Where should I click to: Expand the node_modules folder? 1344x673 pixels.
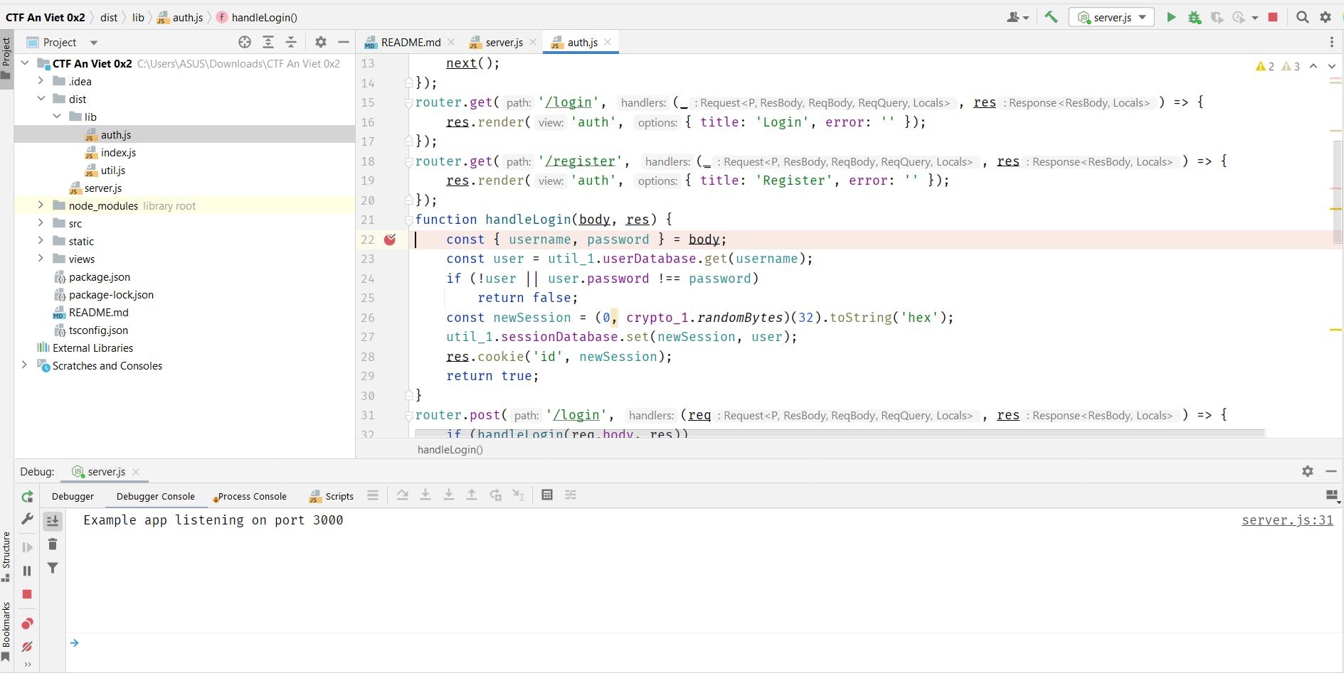(41, 205)
